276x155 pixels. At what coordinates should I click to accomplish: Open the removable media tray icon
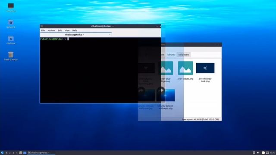254,153
